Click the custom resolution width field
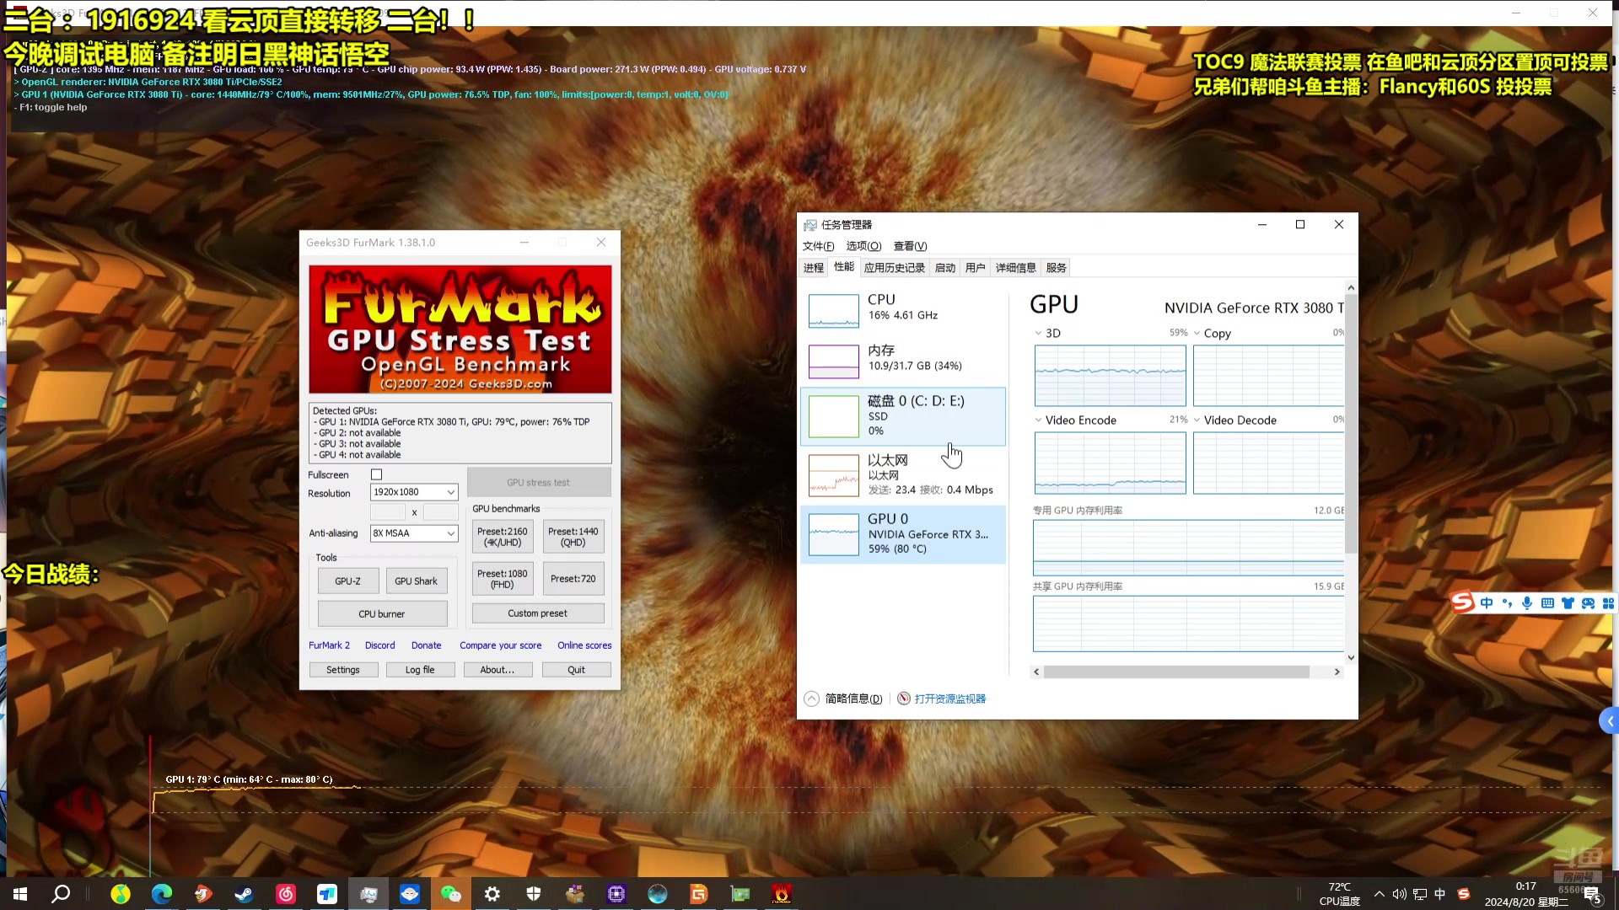The height and width of the screenshot is (910, 1619). click(388, 512)
